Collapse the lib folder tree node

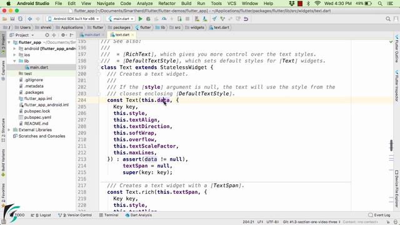(x=14, y=61)
